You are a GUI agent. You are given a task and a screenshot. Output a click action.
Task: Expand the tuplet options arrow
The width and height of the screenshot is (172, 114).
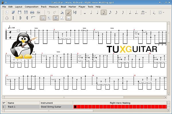pos(146,12)
